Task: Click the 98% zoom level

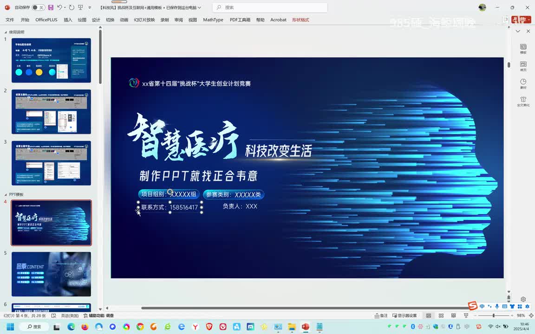Action: pos(521,315)
